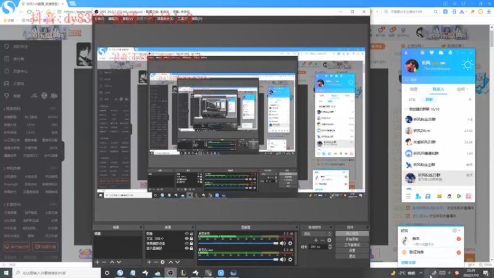
Task: Click OBS Studio icon in Windows taskbar
Action: click(170, 272)
